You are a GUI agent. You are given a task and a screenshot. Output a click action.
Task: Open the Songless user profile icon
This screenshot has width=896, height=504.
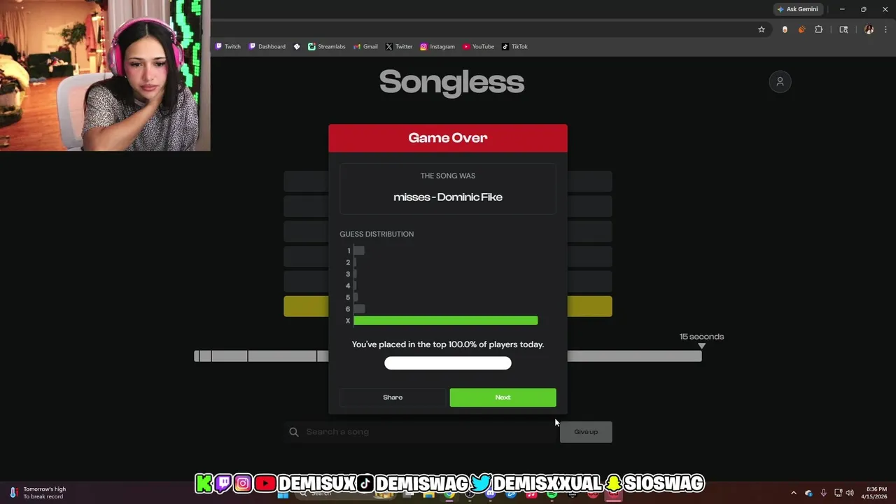(x=780, y=82)
